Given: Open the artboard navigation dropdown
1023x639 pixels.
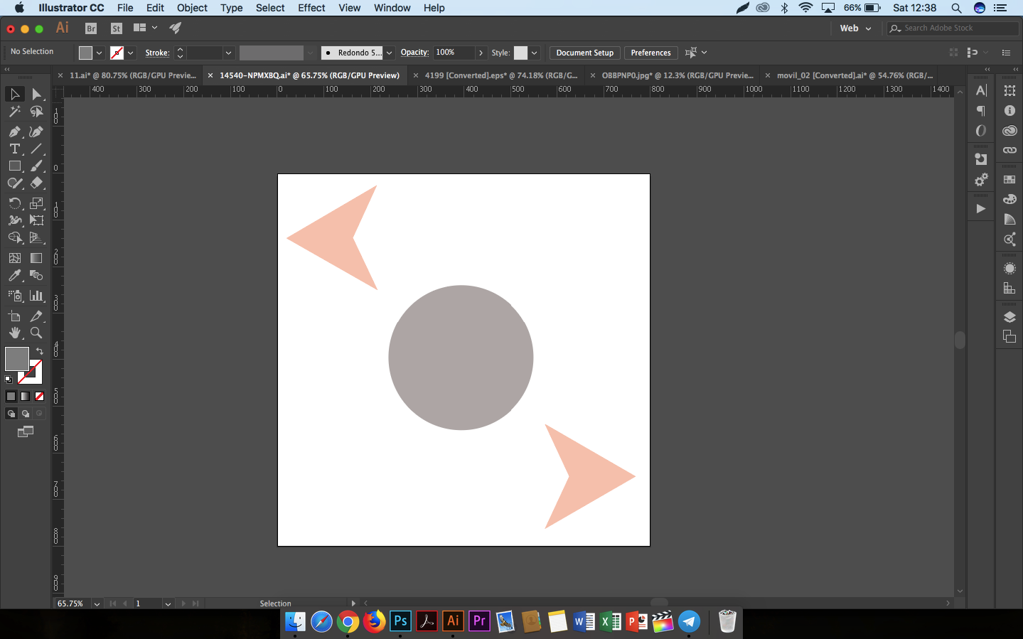Looking at the screenshot, I should [168, 603].
